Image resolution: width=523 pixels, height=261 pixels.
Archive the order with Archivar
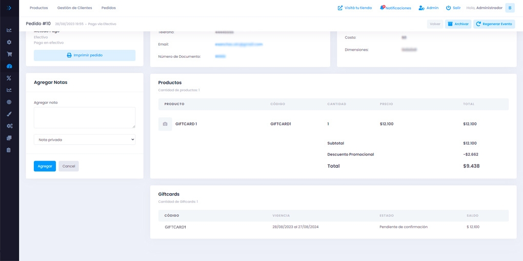tap(458, 24)
